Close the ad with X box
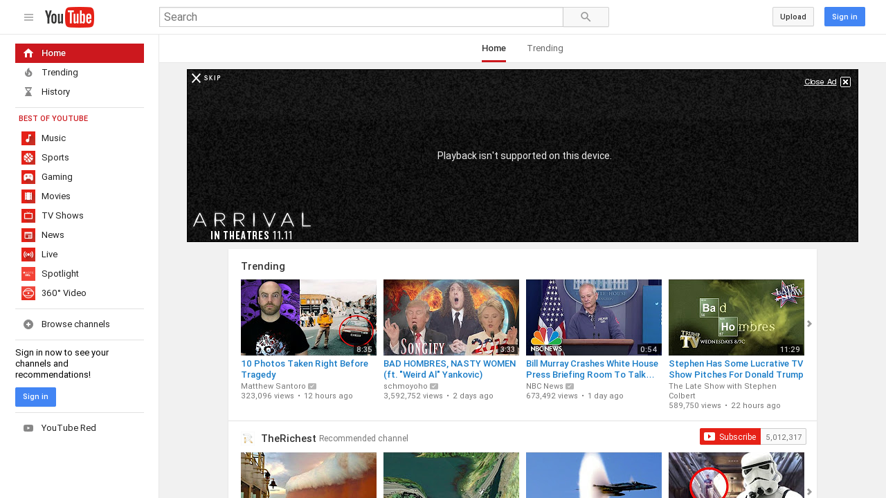The image size is (886, 498). click(845, 82)
